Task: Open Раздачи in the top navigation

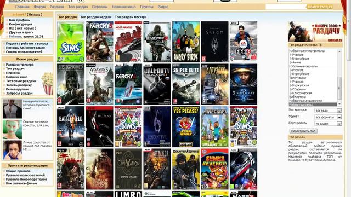Action: coord(57,7)
